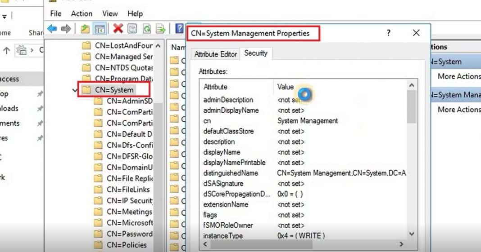
Task: Select the distinguishedName attribute row
Action: 231,173
